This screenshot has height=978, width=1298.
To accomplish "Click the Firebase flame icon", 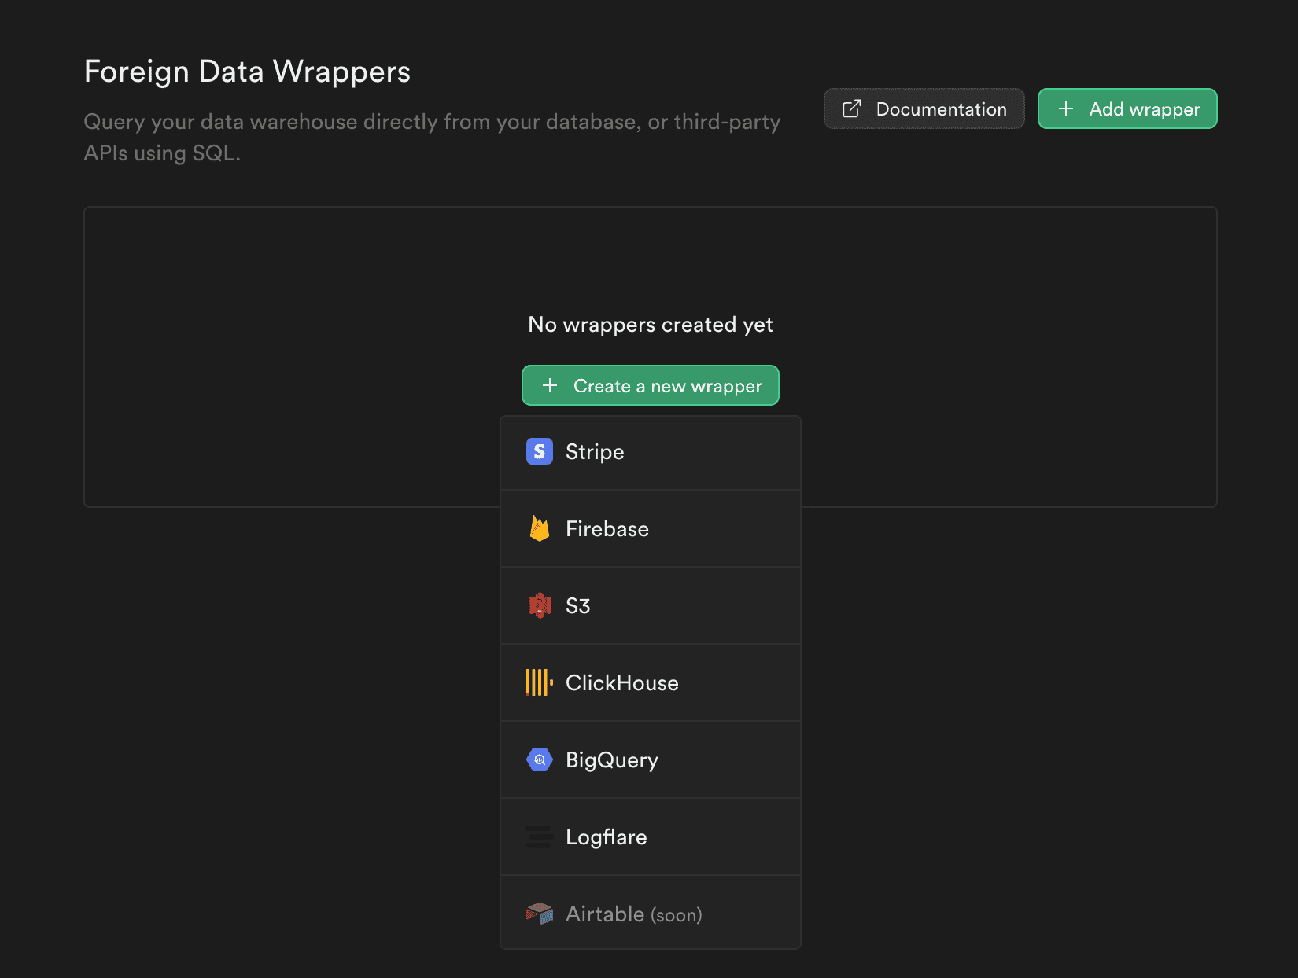I will tap(539, 528).
